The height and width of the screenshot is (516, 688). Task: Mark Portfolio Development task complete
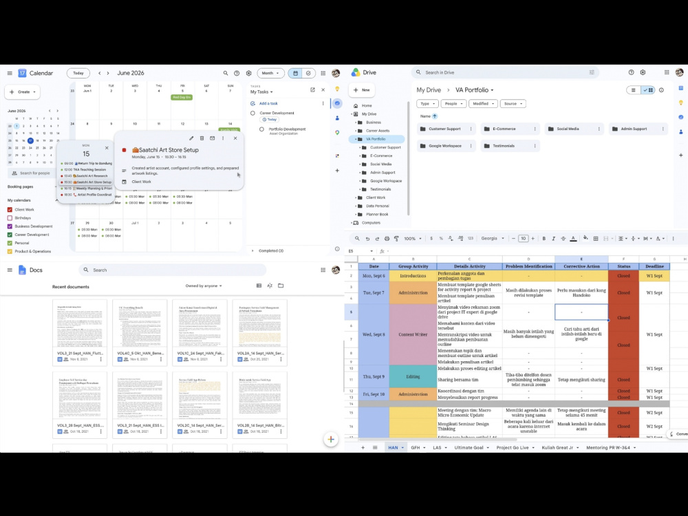pyautogui.click(x=261, y=129)
